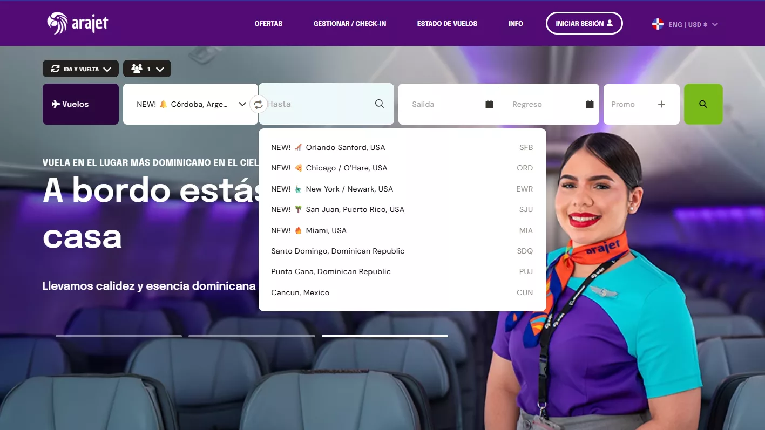Click the Iniciar Sesión button
Screen dimensions: 765x430
tap(584, 24)
